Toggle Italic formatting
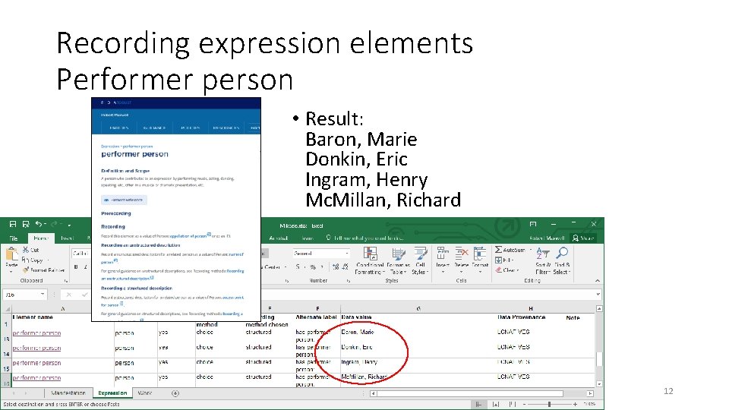This screenshot has width=729, height=410. click(86, 266)
